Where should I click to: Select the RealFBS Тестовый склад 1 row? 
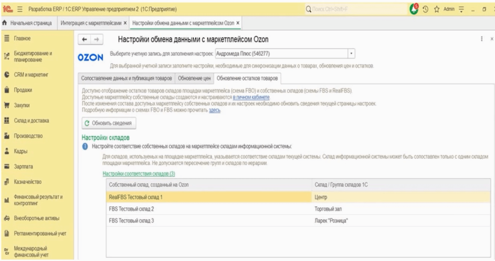[x=298, y=197]
